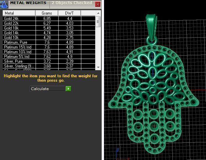Click the 6,85 grams value

47,19
